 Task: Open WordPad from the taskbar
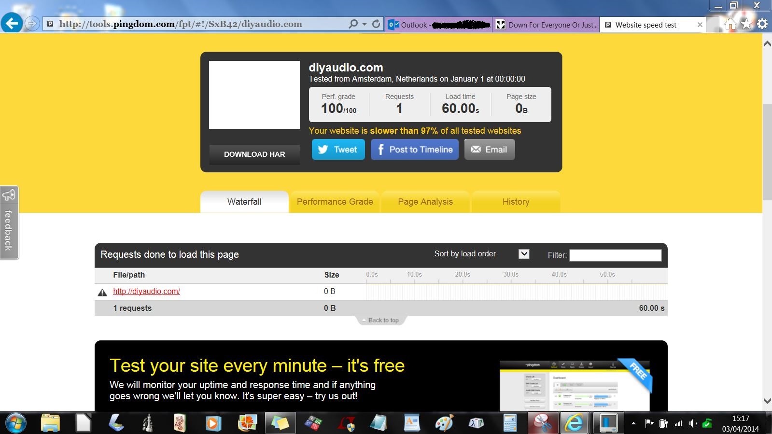click(411, 423)
